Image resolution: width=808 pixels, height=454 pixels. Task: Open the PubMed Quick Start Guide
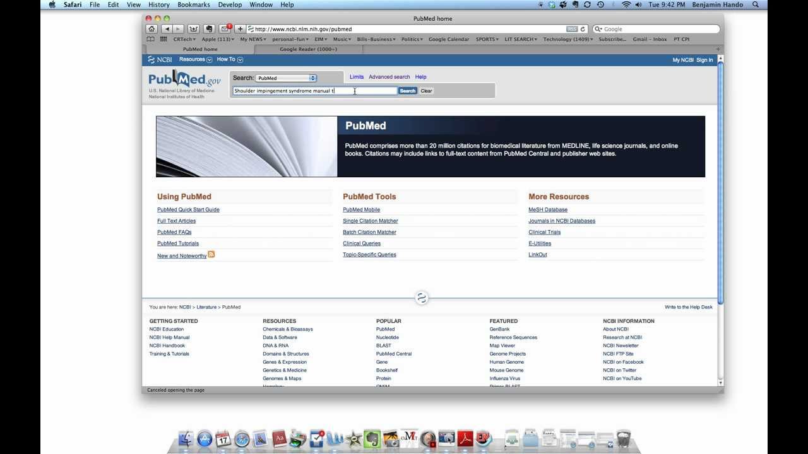(x=188, y=209)
